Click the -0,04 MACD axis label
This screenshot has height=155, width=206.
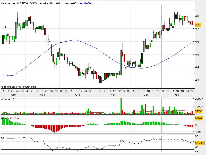click(198, 132)
